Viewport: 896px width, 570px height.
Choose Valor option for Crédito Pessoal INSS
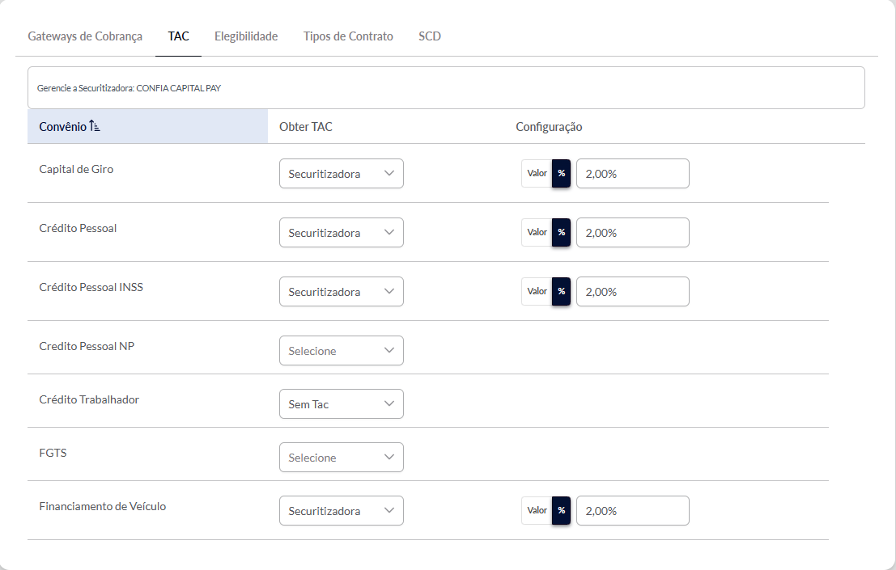537,292
